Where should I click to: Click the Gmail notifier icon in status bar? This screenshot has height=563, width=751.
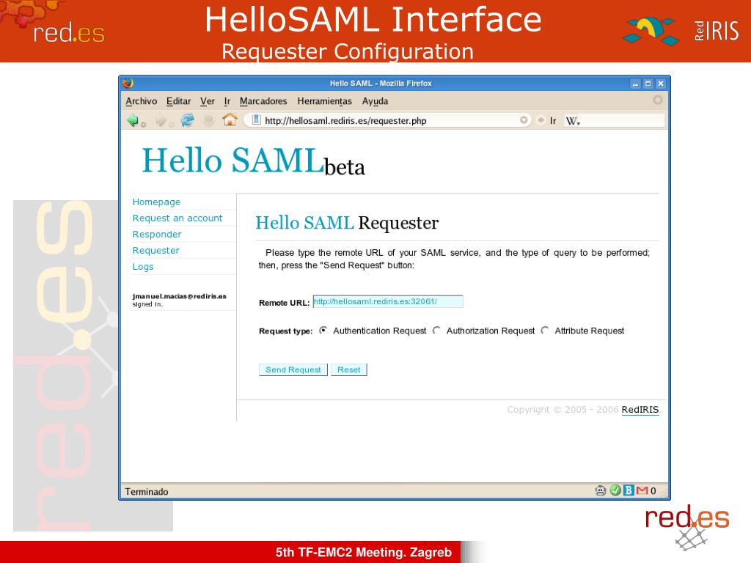tap(642, 490)
